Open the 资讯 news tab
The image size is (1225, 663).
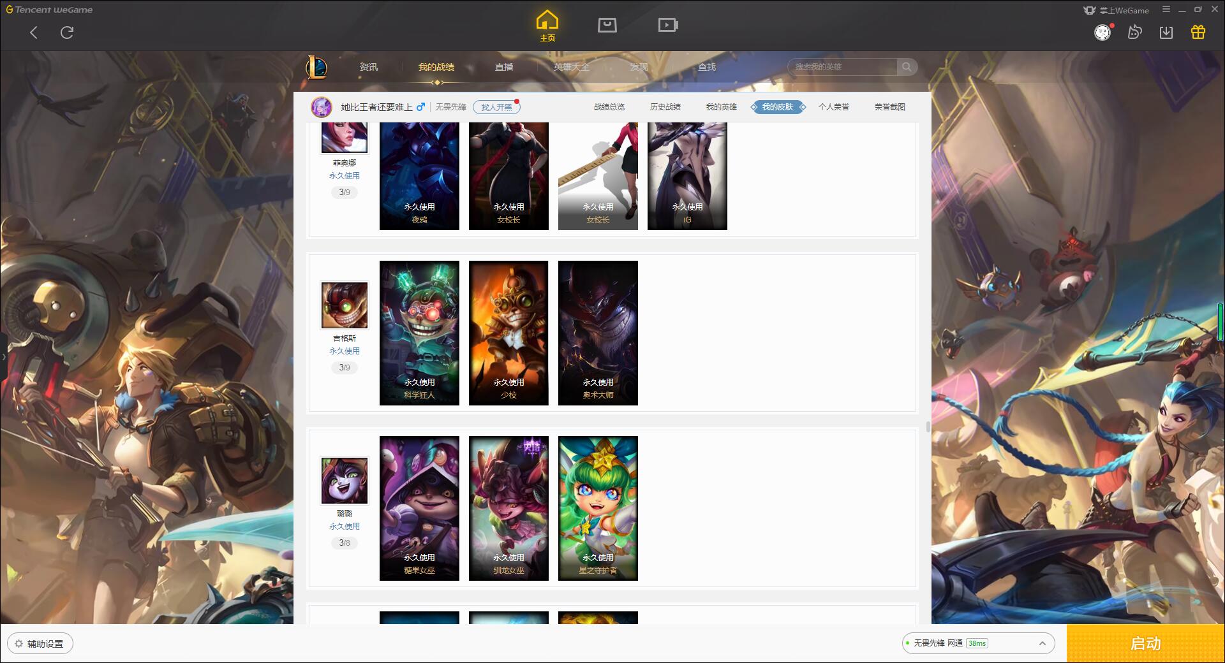coord(369,67)
